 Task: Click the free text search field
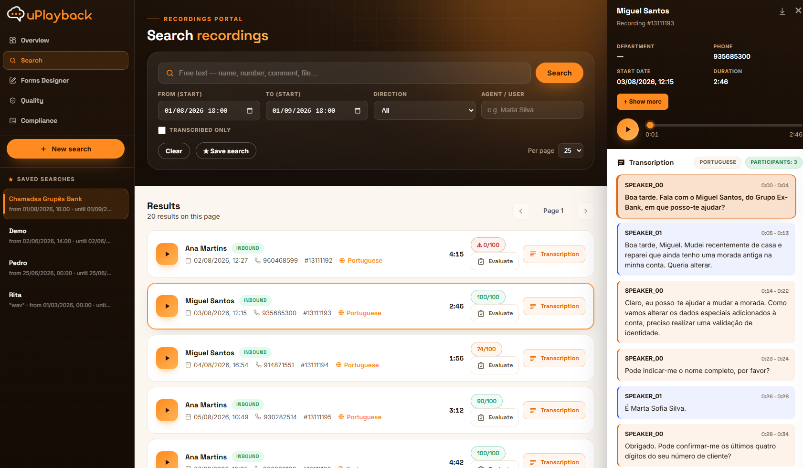pos(344,73)
